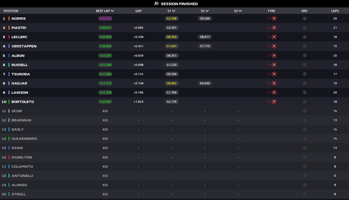Click the POSITION column header

click(11, 11)
